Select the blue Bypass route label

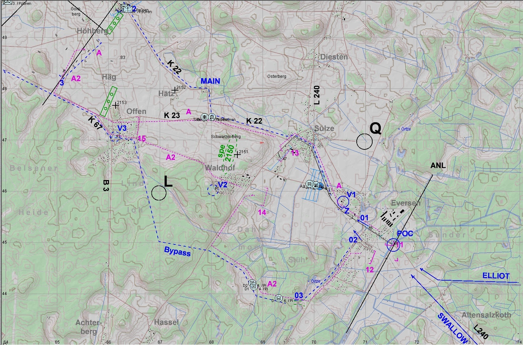pyautogui.click(x=177, y=252)
